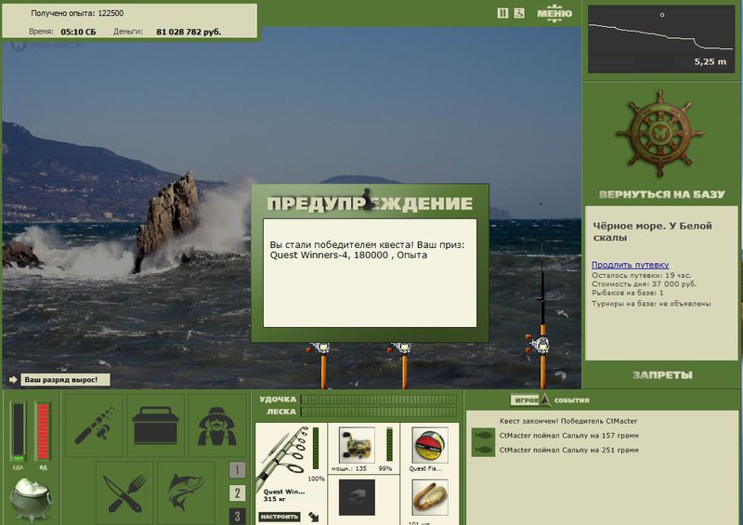Open the ЗАПРЕТЫ restrictions section

click(x=662, y=375)
